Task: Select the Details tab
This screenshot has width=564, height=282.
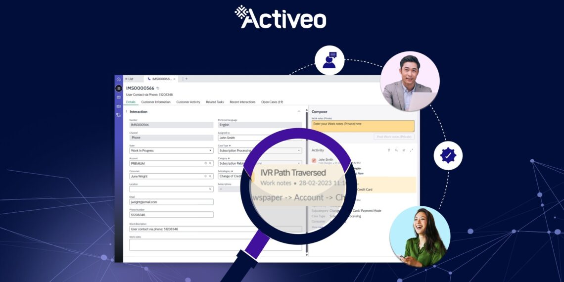Action: click(x=131, y=102)
